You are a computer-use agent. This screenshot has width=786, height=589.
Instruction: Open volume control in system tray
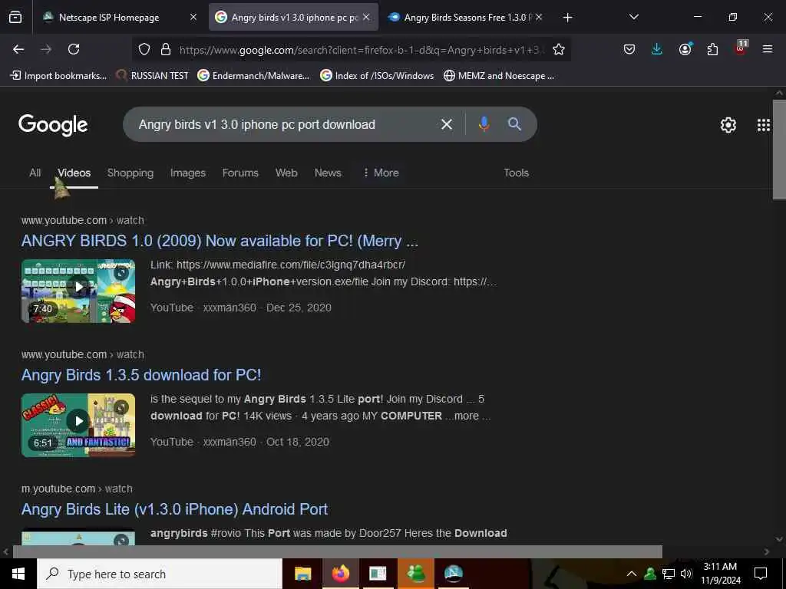coord(686,574)
